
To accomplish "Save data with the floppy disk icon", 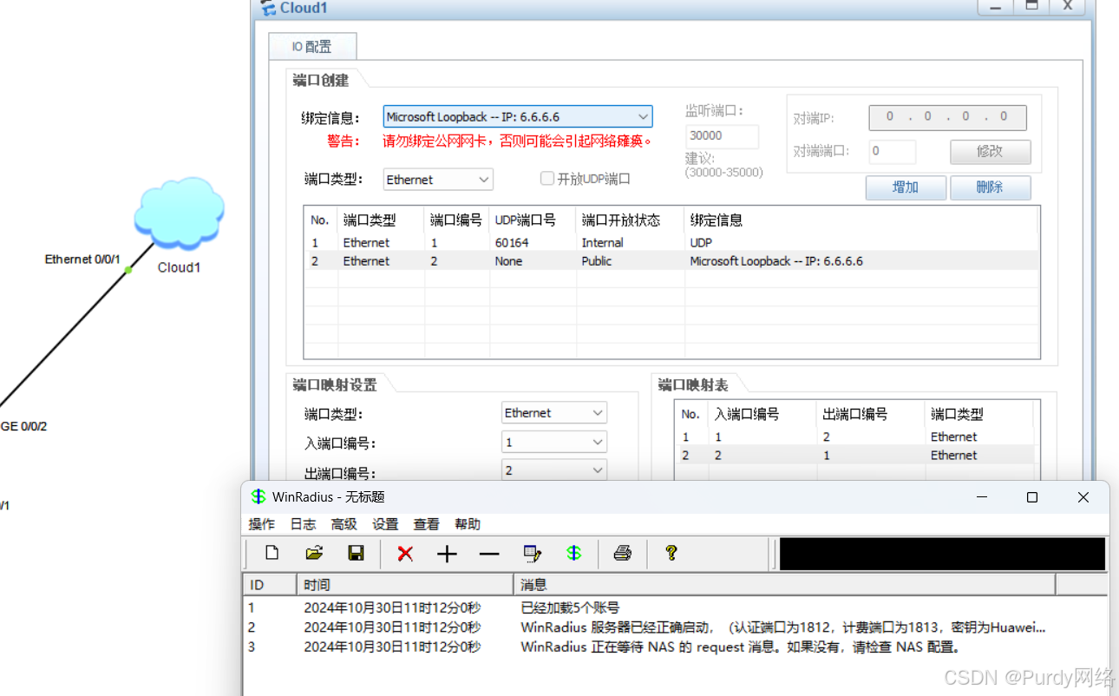I will click(357, 553).
